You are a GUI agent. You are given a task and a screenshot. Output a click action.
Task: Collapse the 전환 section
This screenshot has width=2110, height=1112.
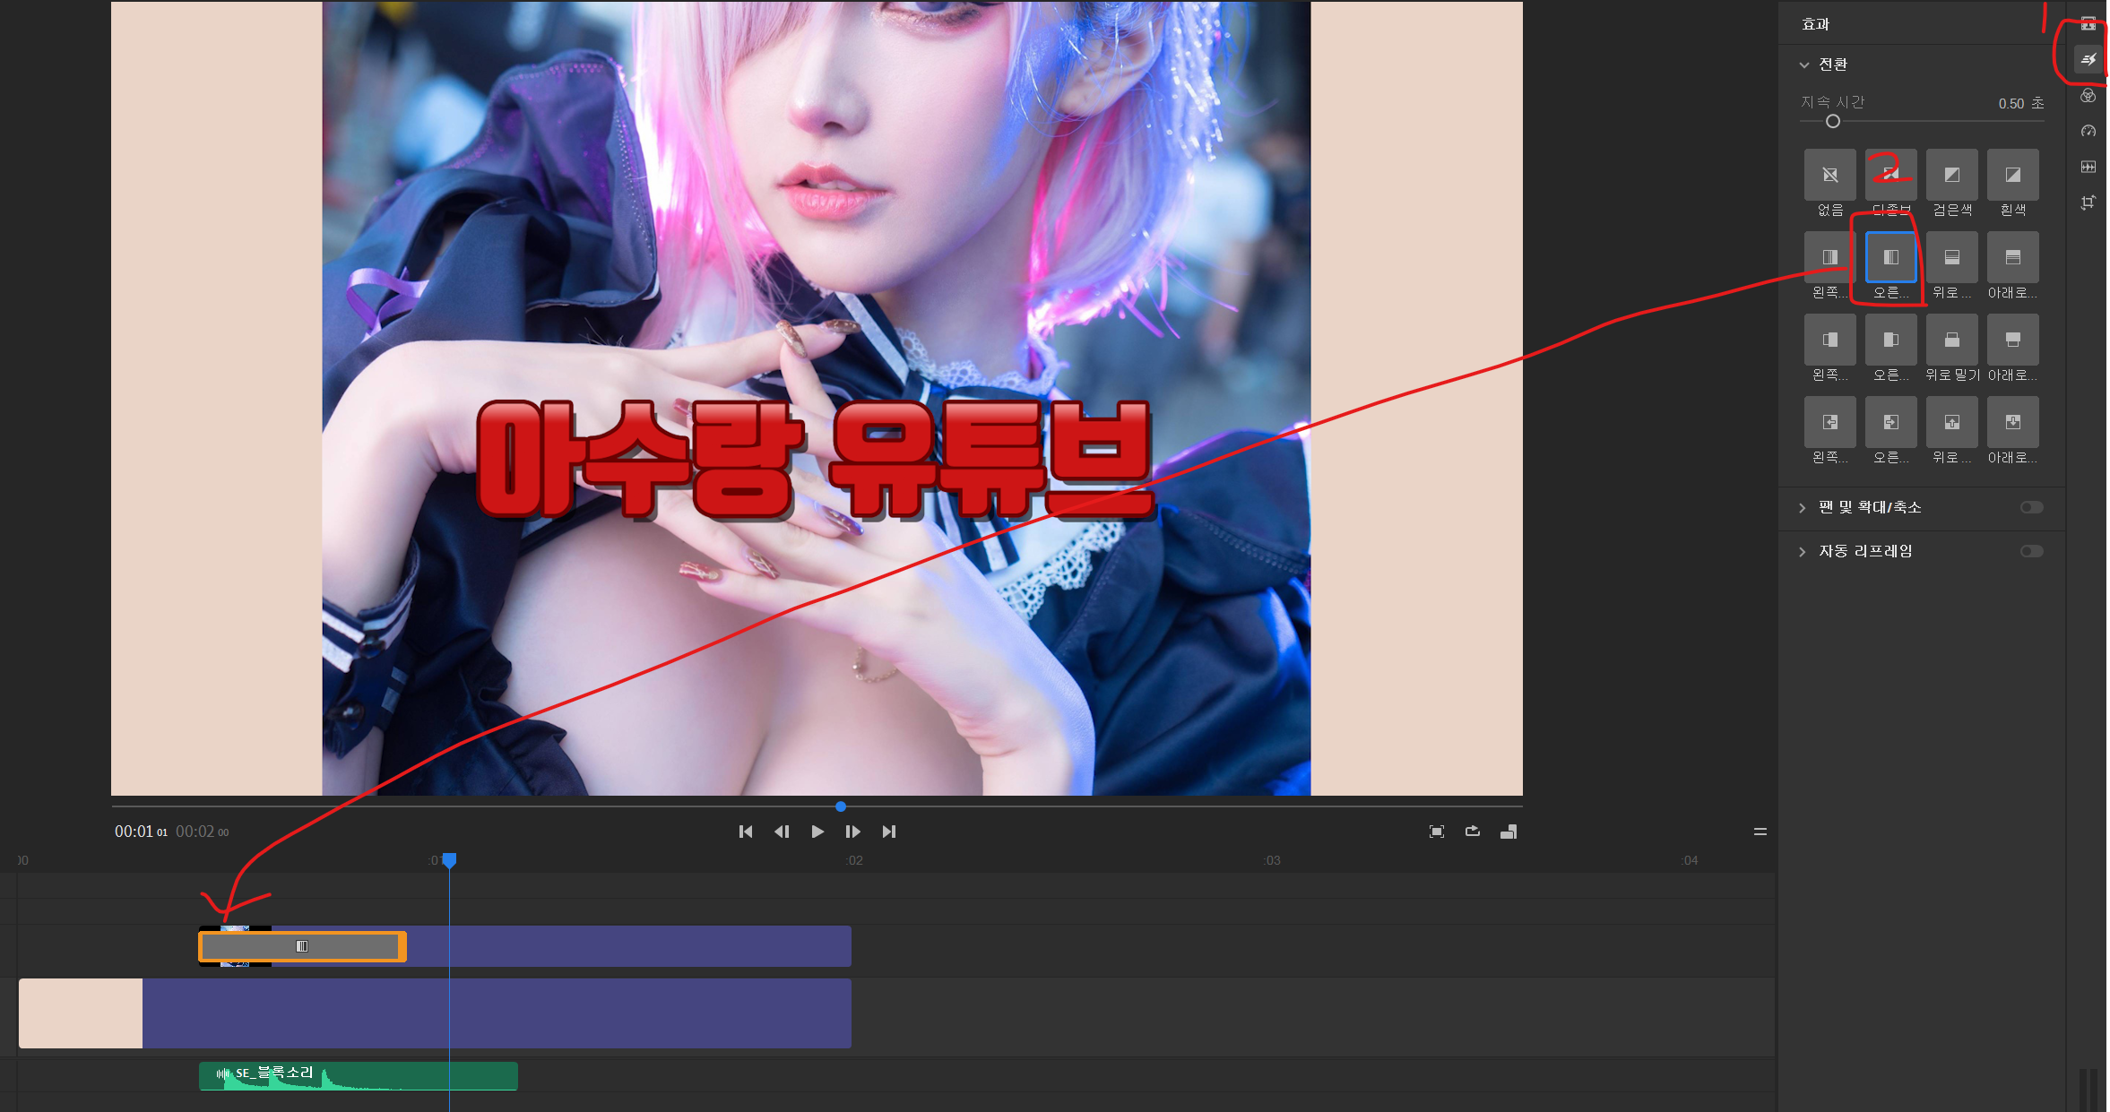pos(1803,65)
